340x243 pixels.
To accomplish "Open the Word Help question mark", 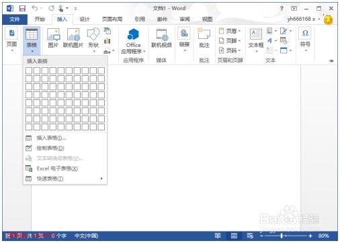I will tap(282, 9).
